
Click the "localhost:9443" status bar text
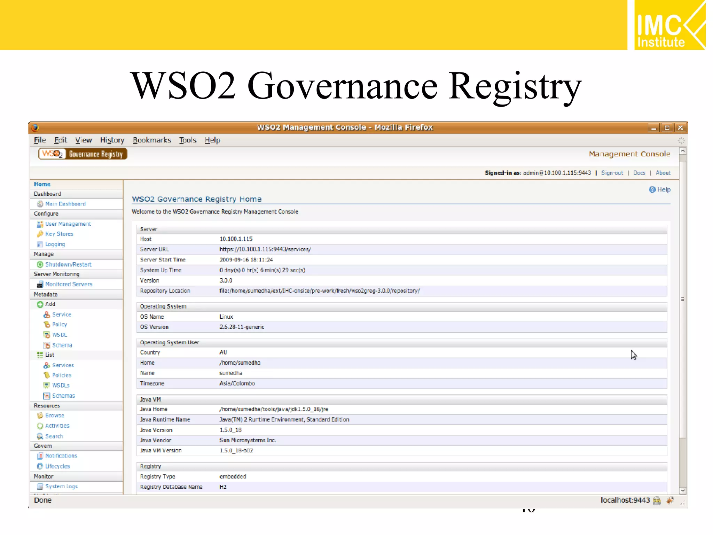(625, 500)
